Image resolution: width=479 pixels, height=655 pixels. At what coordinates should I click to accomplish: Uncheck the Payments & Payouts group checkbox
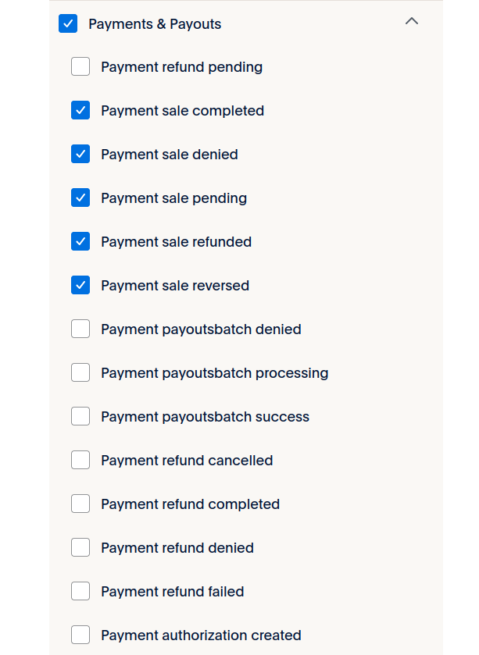[68, 23]
